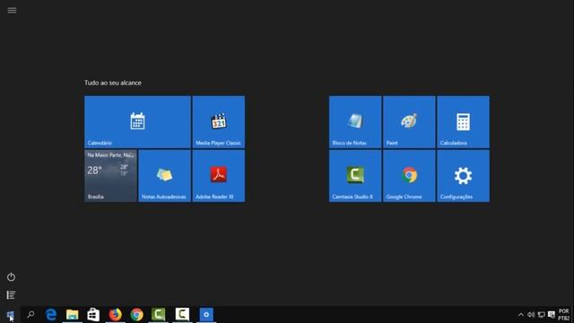Click the volume speaker tray icon

(x=531, y=315)
